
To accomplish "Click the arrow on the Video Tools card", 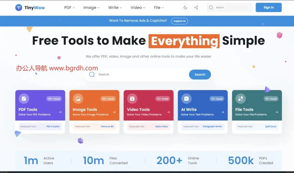I will (x=169, y=112).
